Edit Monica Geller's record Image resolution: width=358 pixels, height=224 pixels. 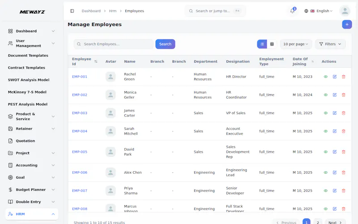[x=334, y=95]
